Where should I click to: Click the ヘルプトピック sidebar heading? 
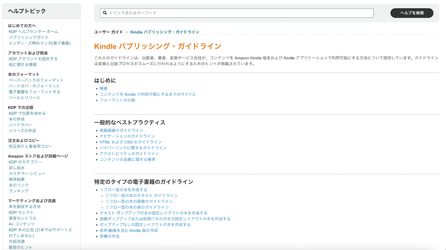(27, 11)
